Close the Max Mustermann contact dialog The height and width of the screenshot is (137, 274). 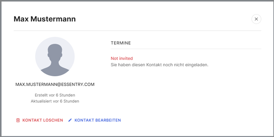pyautogui.click(x=256, y=19)
